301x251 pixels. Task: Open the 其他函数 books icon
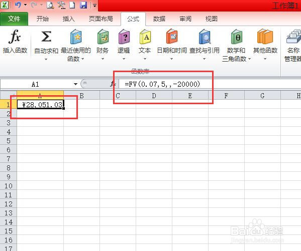[x=265, y=37]
